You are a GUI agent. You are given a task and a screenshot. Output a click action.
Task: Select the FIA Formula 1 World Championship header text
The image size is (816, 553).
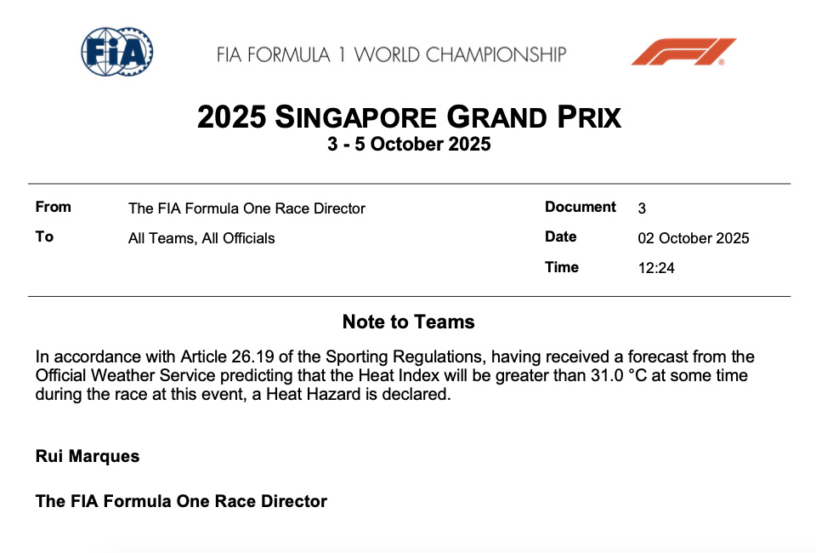[x=391, y=55]
